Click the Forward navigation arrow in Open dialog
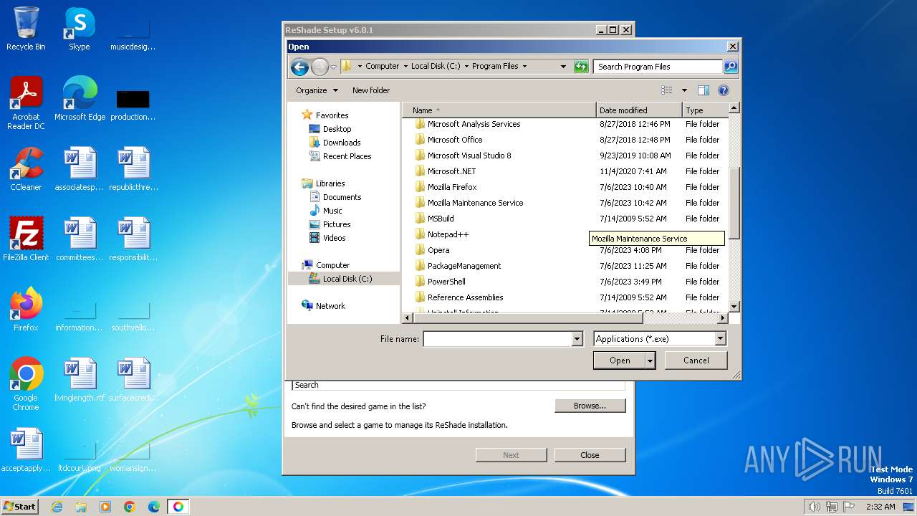 (x=320, y=67)
